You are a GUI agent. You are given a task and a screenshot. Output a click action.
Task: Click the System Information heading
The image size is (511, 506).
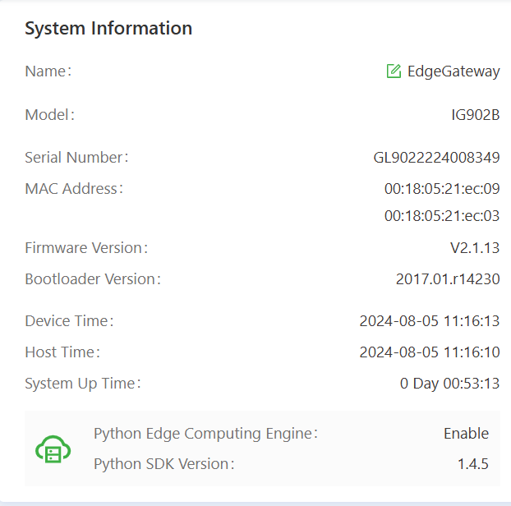coord(108,28)
